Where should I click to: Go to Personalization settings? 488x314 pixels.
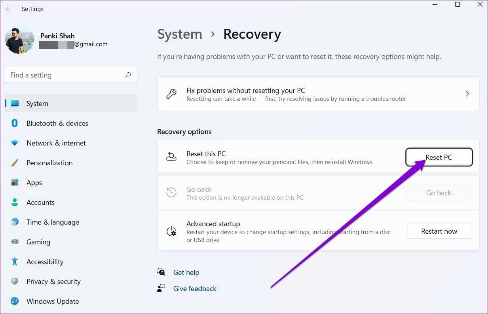49,163
